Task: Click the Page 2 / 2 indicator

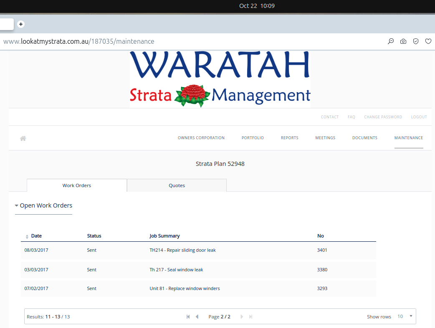Action: point(220,317)
